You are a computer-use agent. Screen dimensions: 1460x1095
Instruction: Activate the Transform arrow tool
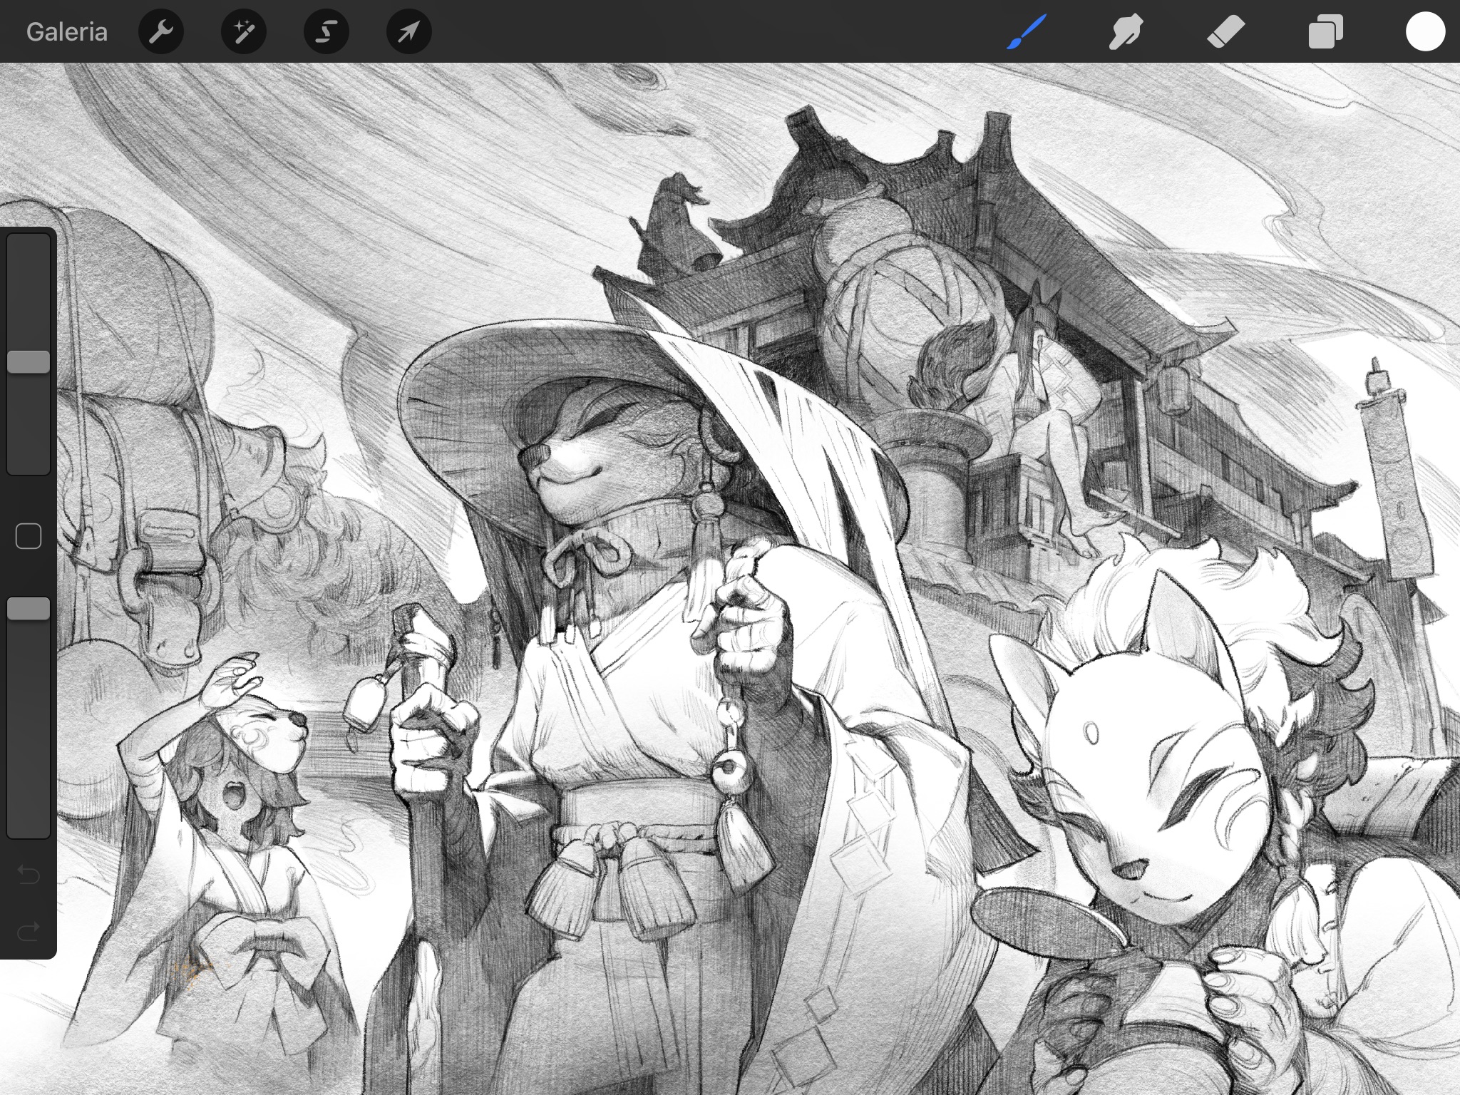[x=409, y=32]
